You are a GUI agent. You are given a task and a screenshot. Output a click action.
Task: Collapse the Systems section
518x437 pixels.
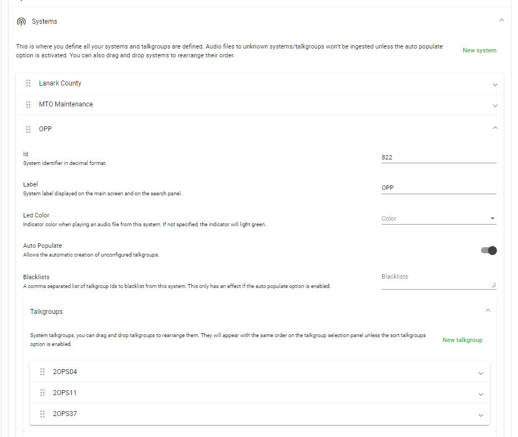[501, 19]
